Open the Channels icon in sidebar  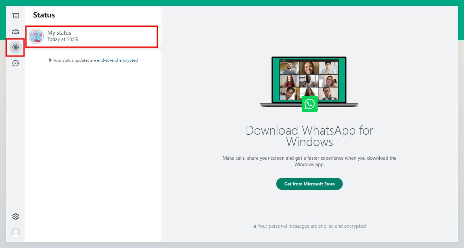[16, 63]
